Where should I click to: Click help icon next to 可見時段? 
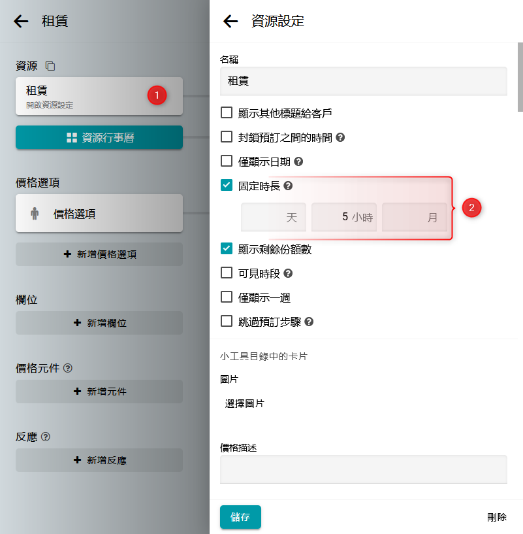pyautogui.click(x=288, y=273)
